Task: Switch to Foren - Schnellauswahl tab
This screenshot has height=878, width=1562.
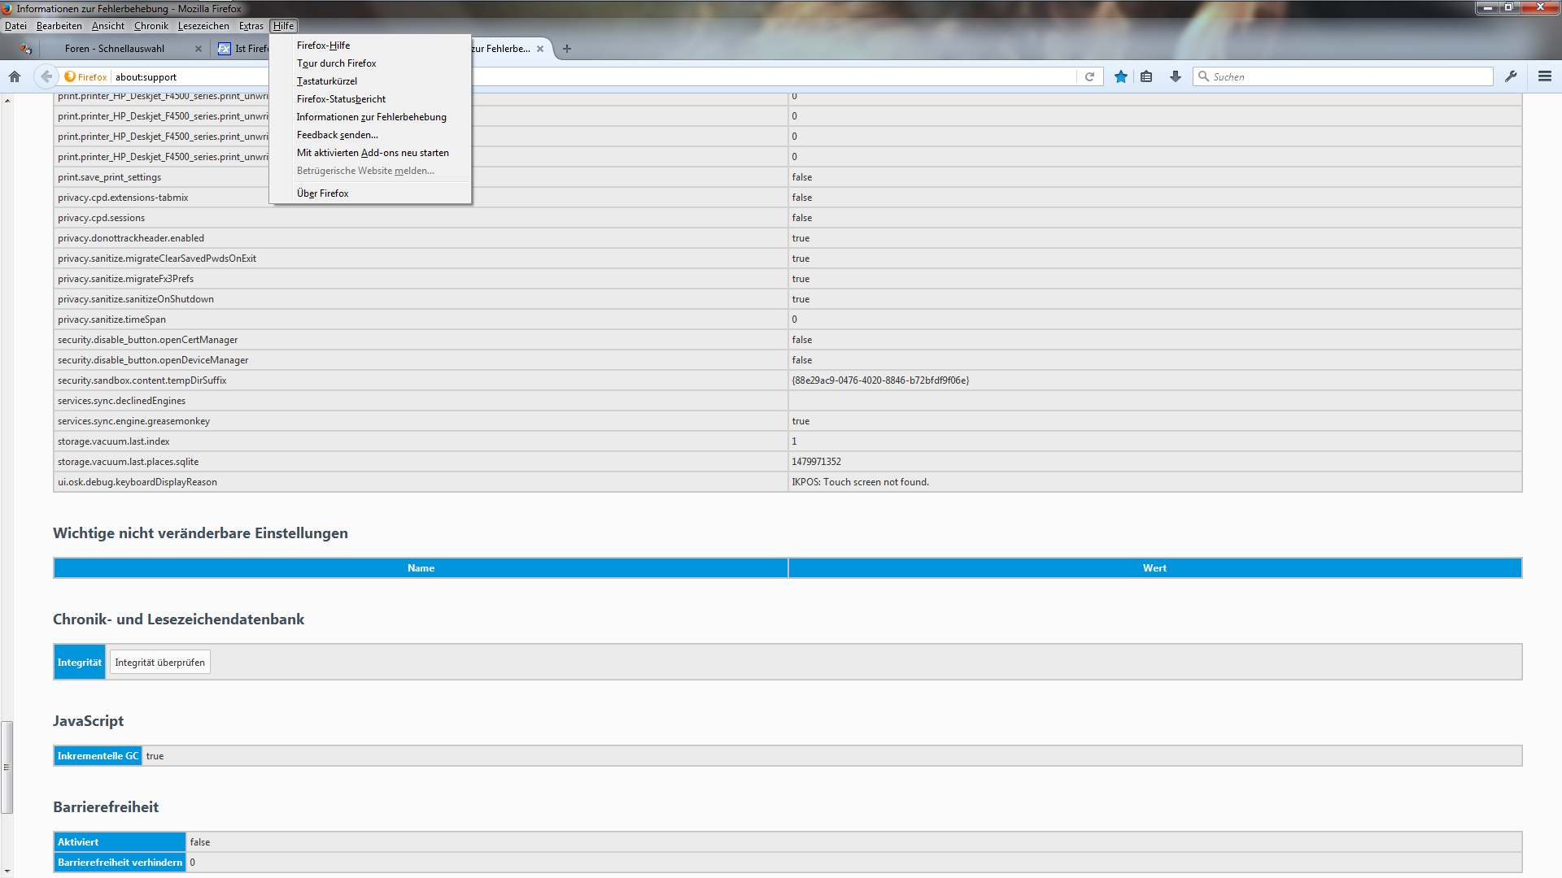Action: point(115,49)
